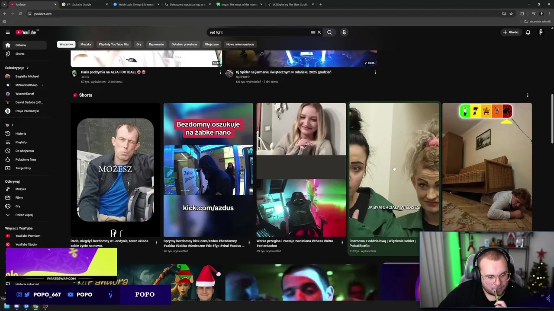This screenshot has width=554, height=311.
Task: Bookmark this page with the star icon
Action: pos(511,13)
